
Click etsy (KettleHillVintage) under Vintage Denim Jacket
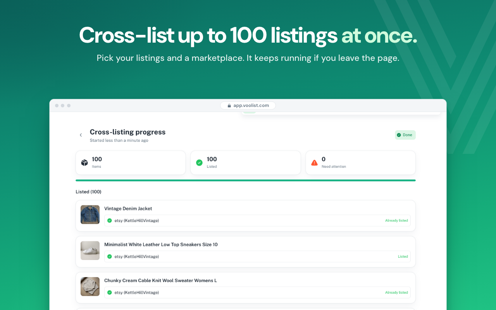137,220
